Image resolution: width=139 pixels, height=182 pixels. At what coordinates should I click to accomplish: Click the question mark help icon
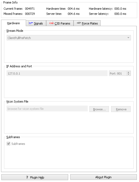(27, 177)
